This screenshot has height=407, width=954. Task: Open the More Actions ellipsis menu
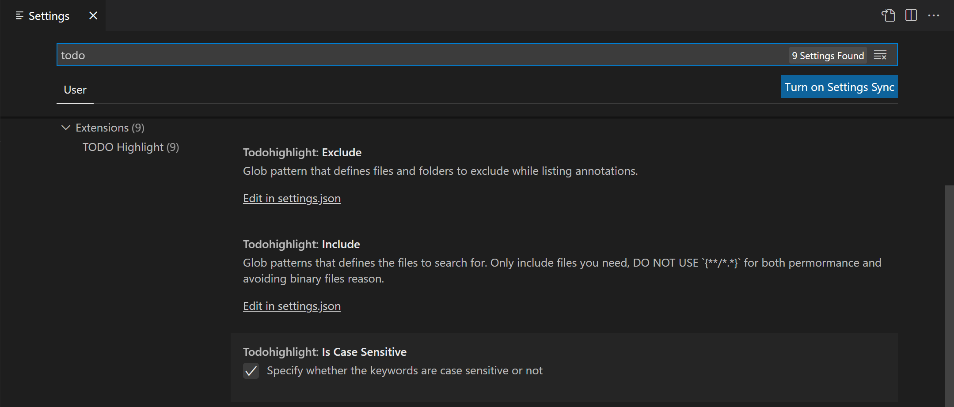(935, 15)
